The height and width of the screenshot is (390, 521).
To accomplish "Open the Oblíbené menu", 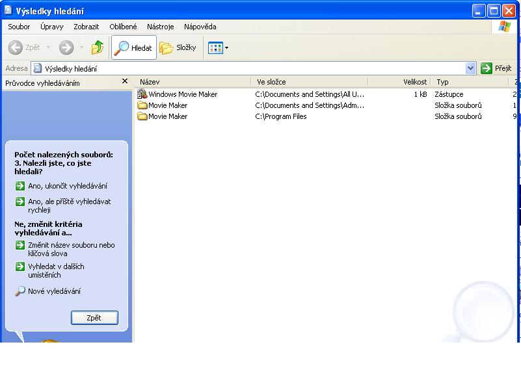I will point(123,27).
